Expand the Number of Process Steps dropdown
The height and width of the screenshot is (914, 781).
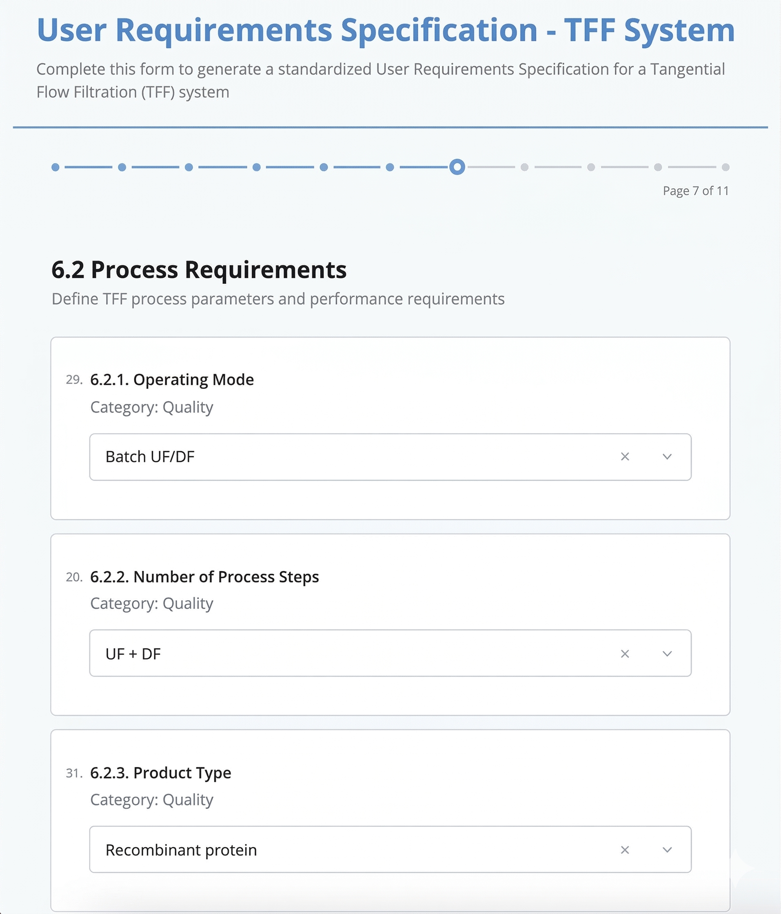coord(667,654)
